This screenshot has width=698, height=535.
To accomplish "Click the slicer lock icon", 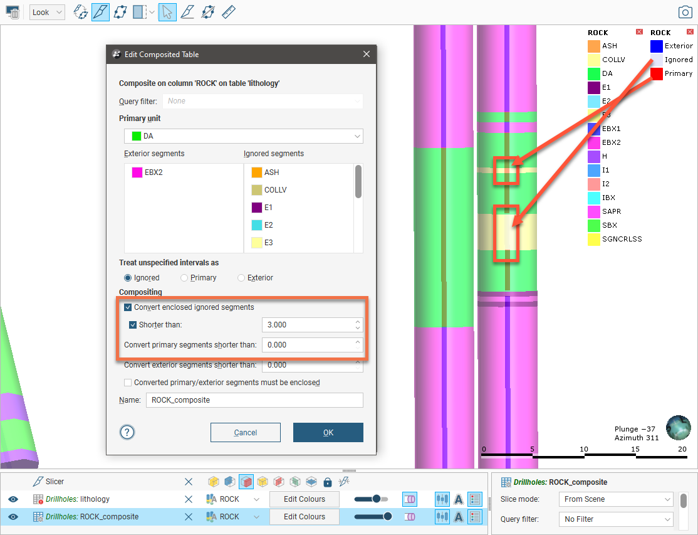I will tap(327, 482).
